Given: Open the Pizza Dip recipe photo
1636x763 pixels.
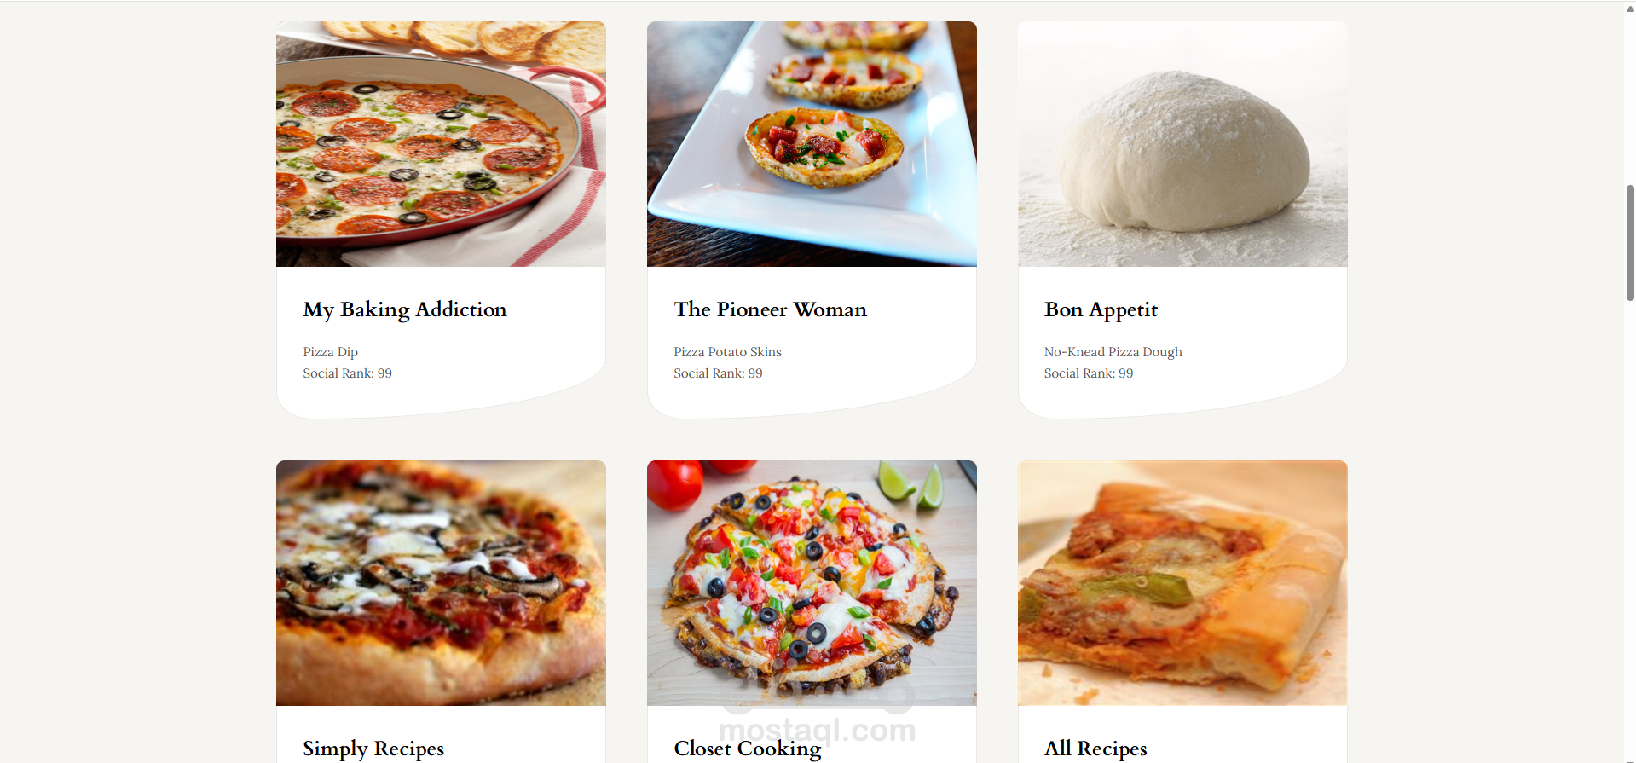Looking at the screenshot, I should [x=441, y=144].
